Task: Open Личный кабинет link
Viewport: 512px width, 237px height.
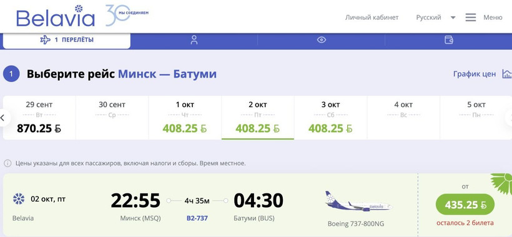Action: click(372, 17)
